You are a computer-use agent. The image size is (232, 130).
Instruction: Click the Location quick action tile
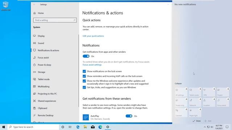[209, 103]
